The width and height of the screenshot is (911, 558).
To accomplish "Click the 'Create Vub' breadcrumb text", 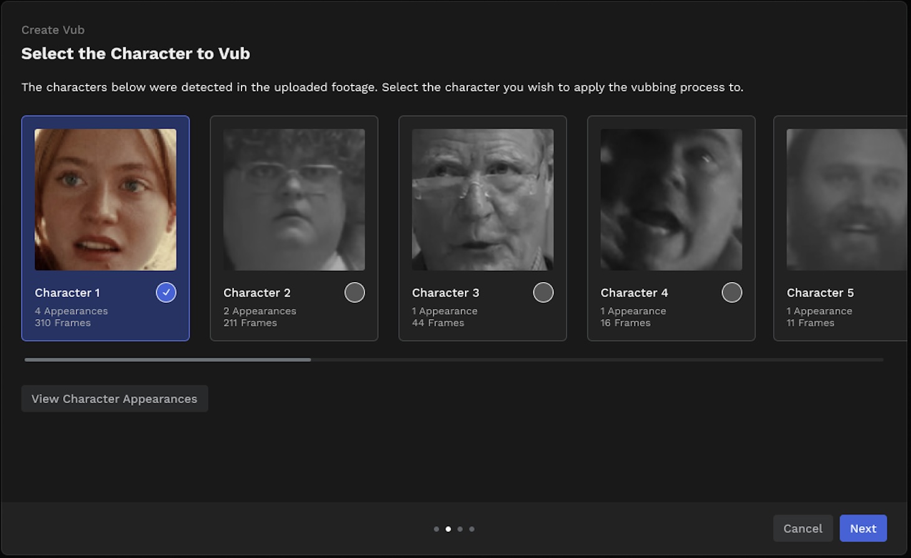I will click(x=53, y=30).
